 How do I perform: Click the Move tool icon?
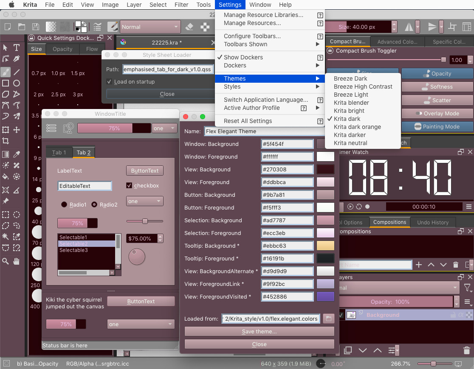click(x=17, y=130)
